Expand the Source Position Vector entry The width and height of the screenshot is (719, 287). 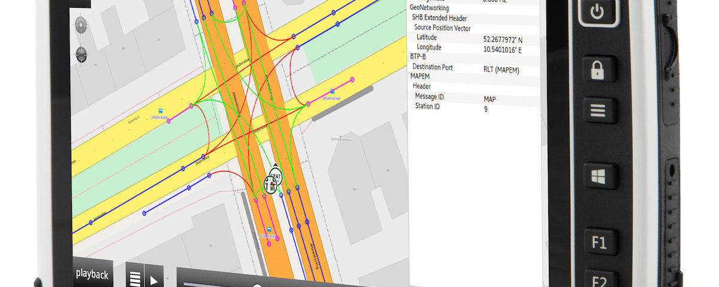442,28
